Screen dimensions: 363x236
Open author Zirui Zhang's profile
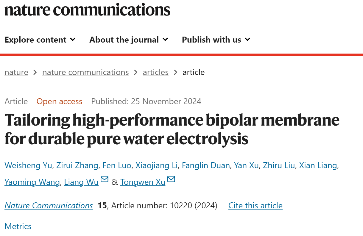[x=77, y=165]
